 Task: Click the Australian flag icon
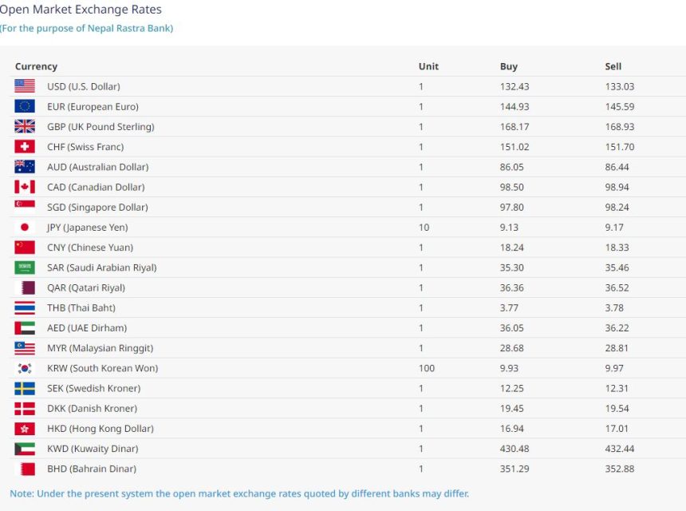tap(25, 167)
